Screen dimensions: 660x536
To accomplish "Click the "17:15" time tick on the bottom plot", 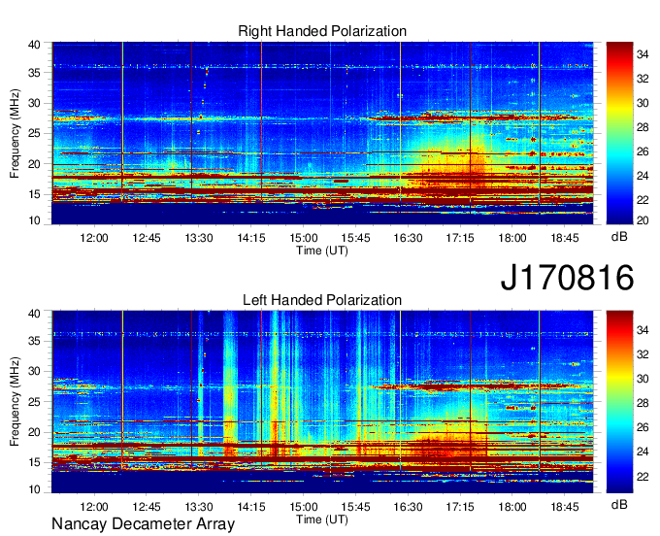I will click(x=460, y=507).
